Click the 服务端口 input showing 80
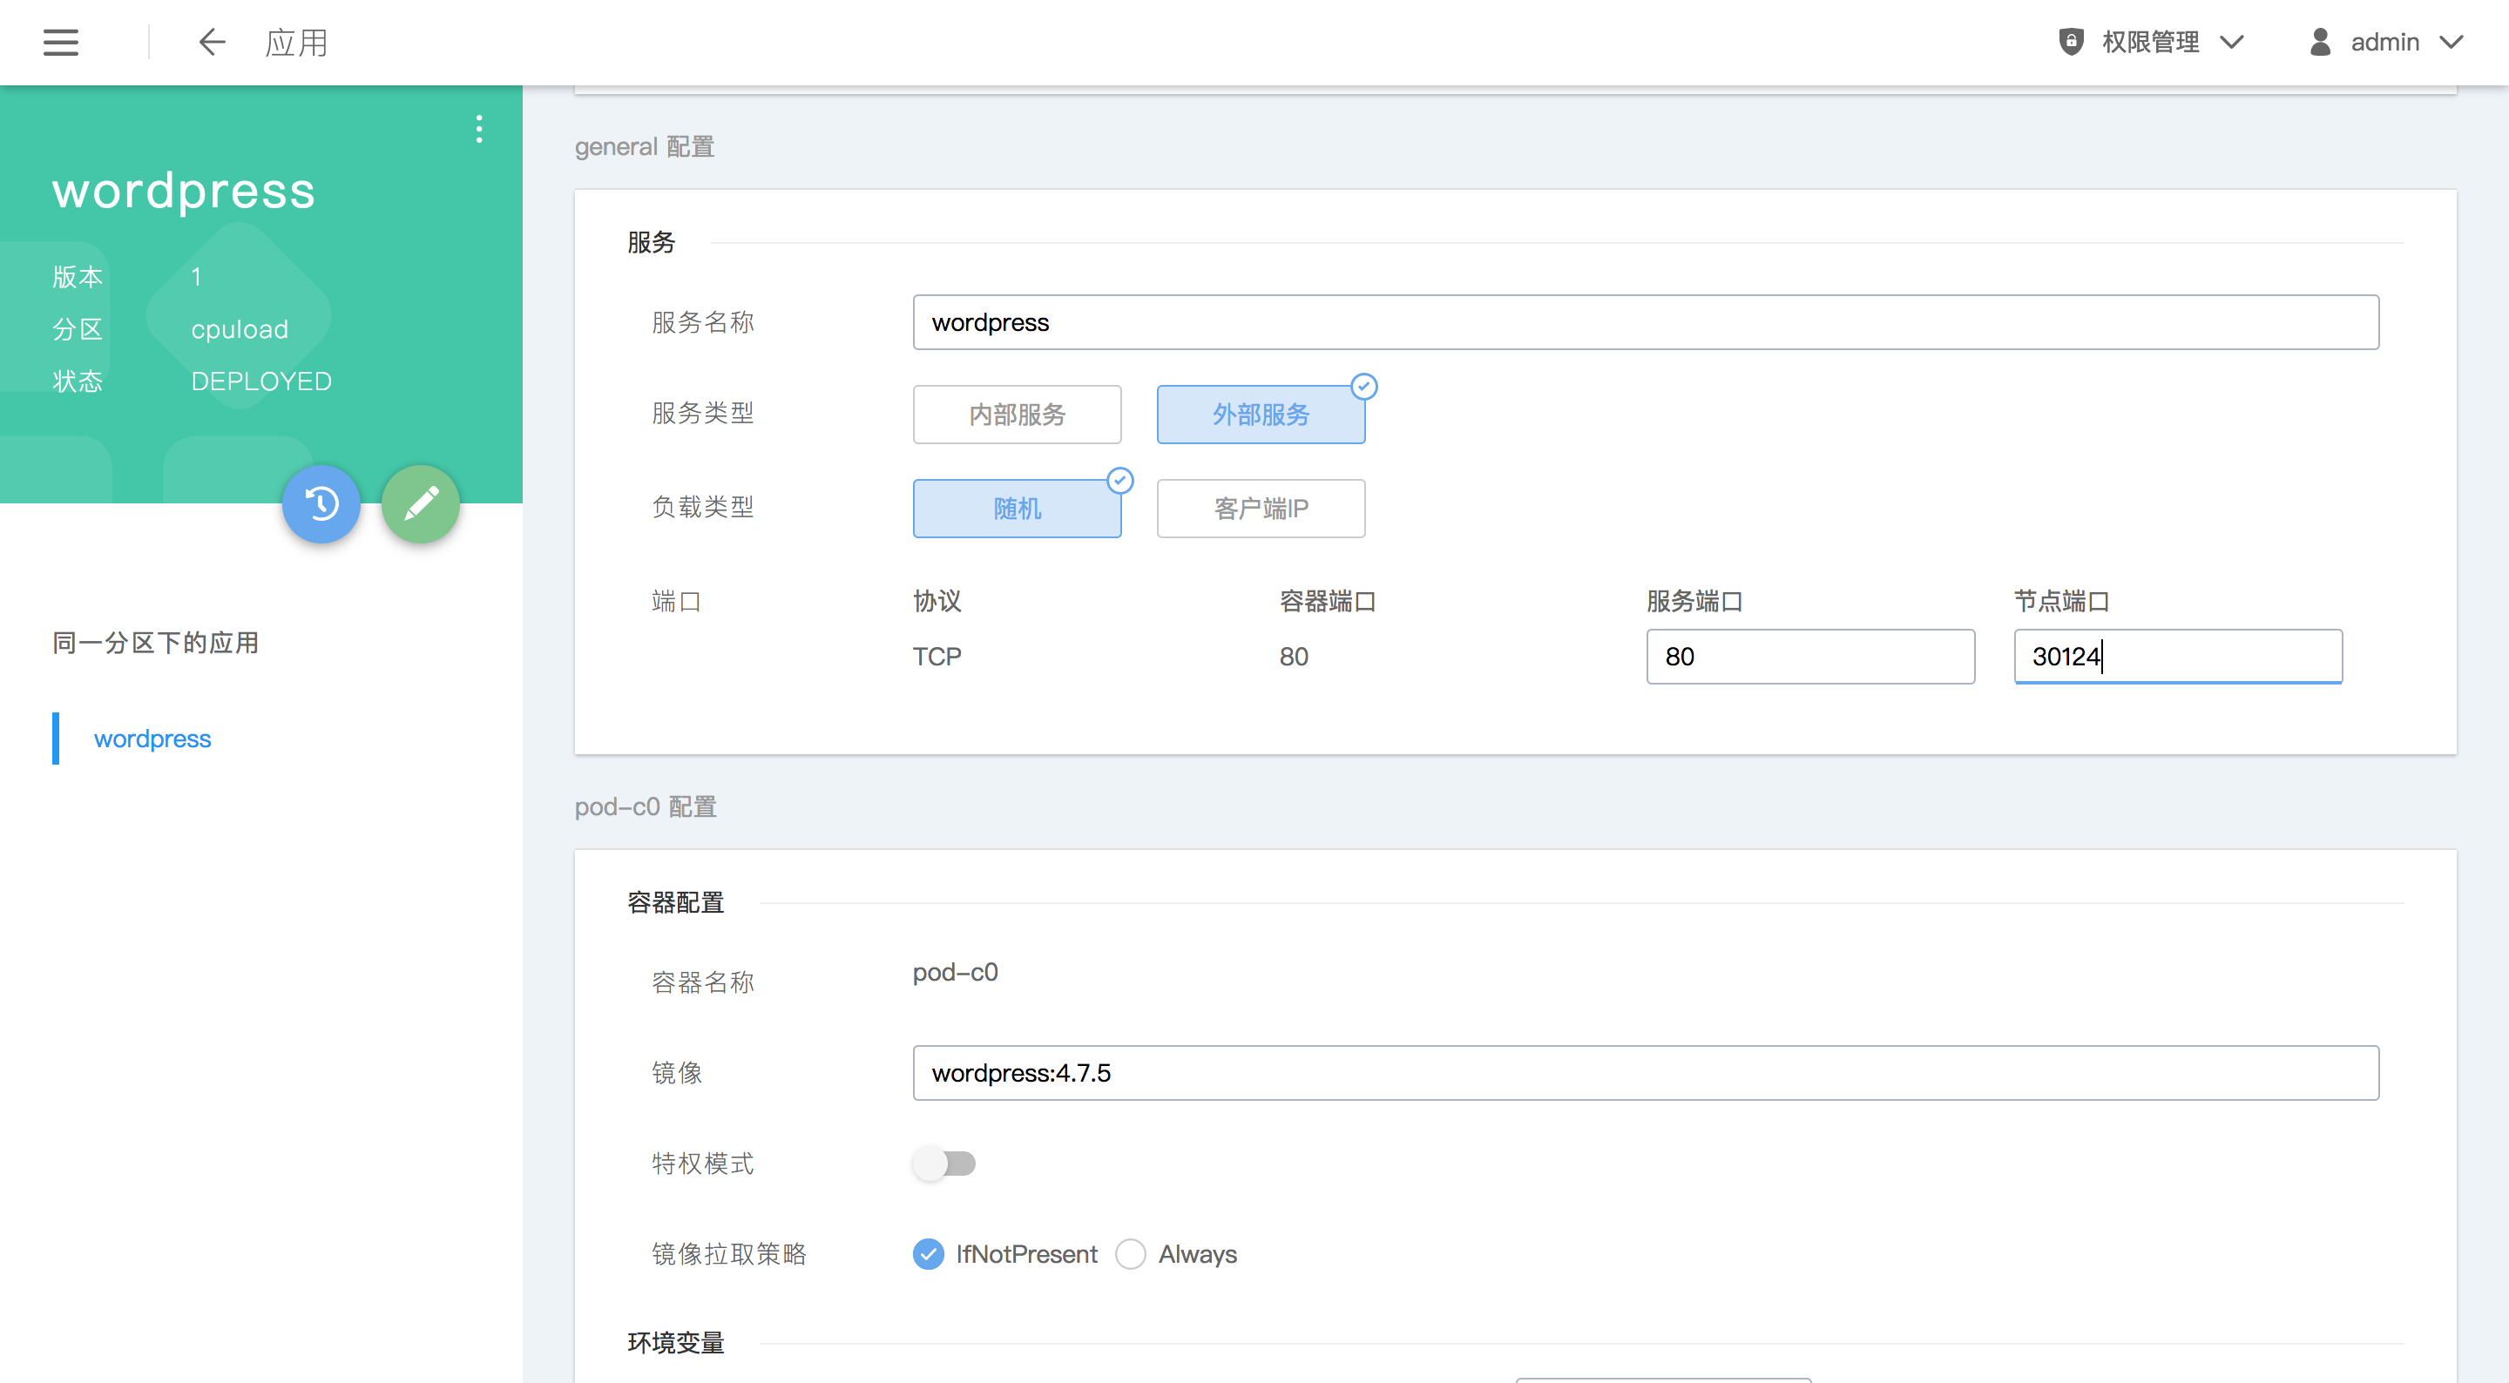This screenshot has width=2509, height=1383. point(1809,657)
